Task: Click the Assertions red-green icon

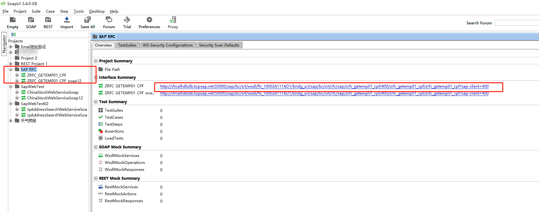Action: (101, 131)
